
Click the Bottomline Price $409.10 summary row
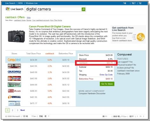click(96, 79)
